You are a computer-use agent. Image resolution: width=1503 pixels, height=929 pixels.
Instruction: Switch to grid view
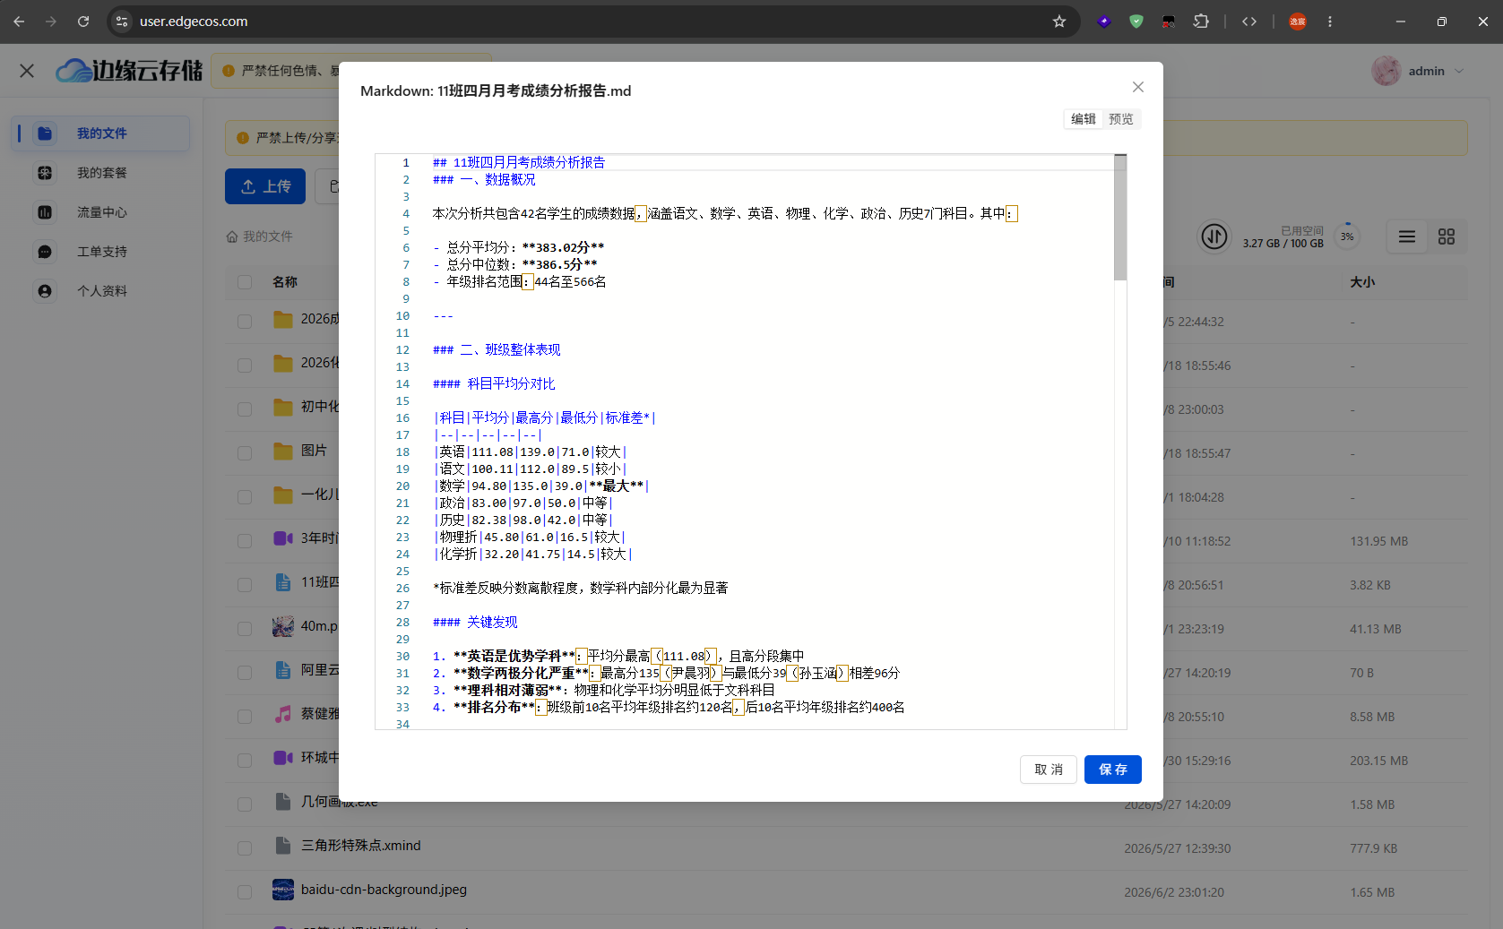click(x=1447, y=237)
